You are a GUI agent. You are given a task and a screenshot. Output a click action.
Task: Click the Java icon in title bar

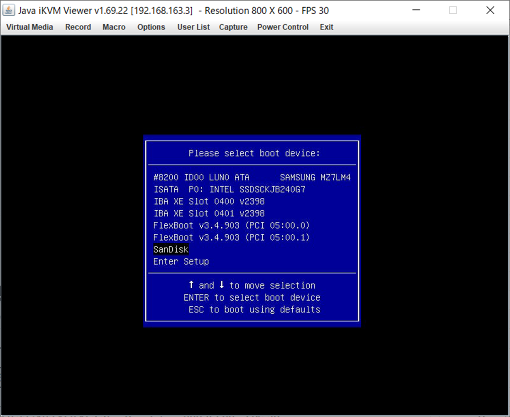9,10
